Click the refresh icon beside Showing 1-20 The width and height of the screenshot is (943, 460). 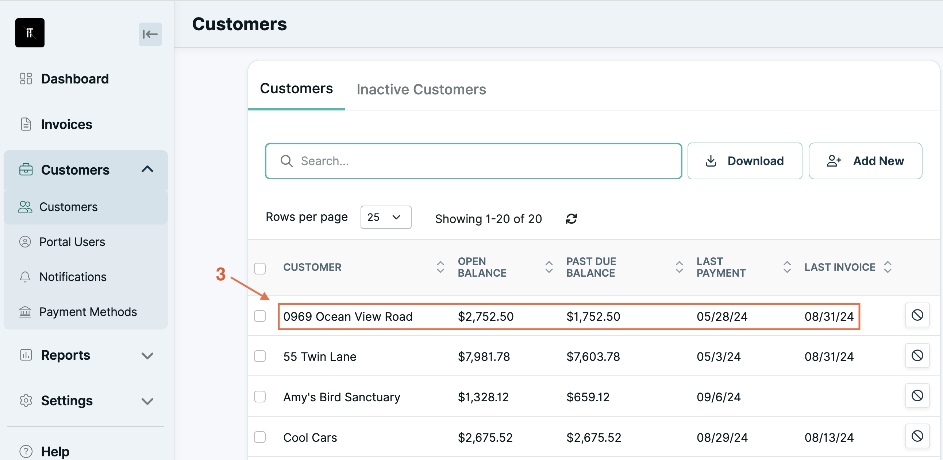coord(571,219)
